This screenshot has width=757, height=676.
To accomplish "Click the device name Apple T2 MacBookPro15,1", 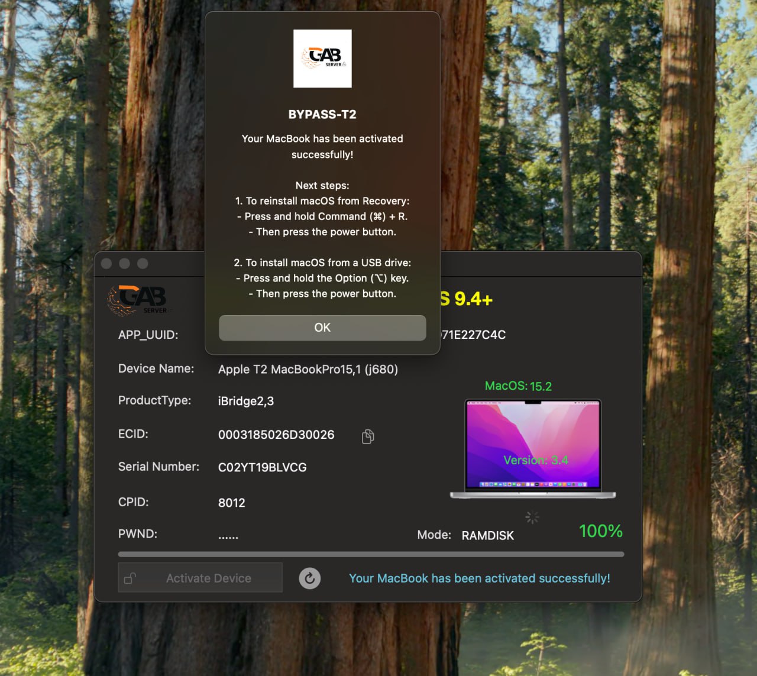I will pos(308,370).
